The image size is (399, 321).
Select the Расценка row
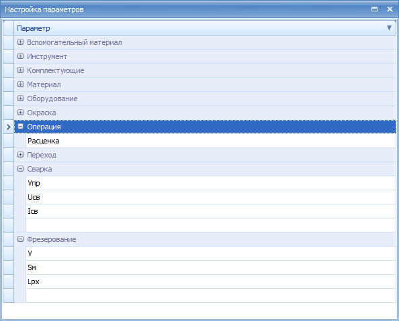pyautogui.click(x=211, y=141)
